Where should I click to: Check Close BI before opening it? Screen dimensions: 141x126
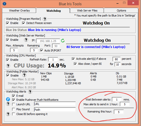(x=13, y=114)
